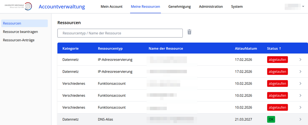Click the University of Greifswald logo
Screen dimensions: 308x125
tap(18, 6)
